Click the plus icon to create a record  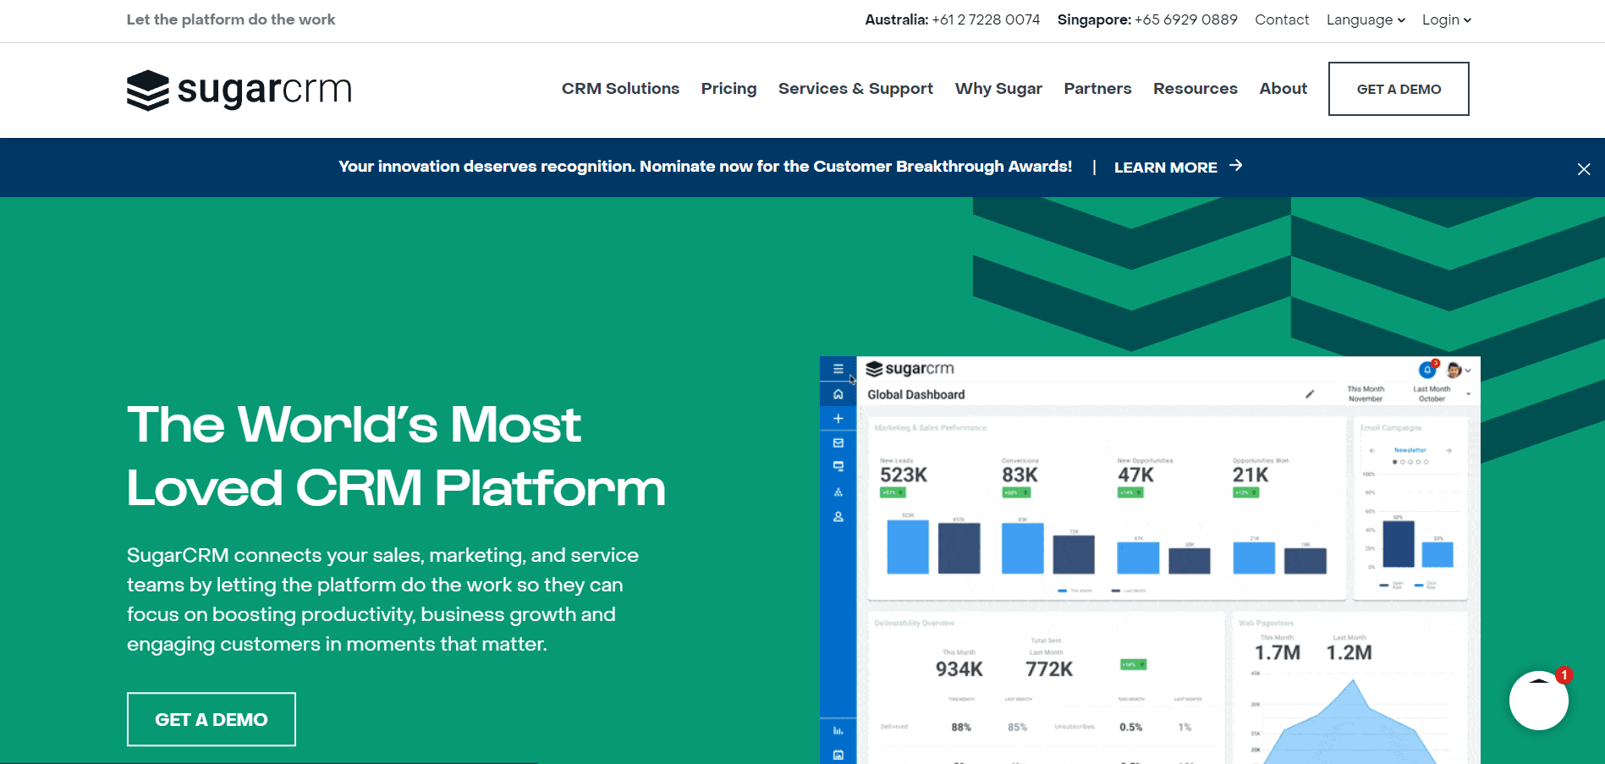838,418
